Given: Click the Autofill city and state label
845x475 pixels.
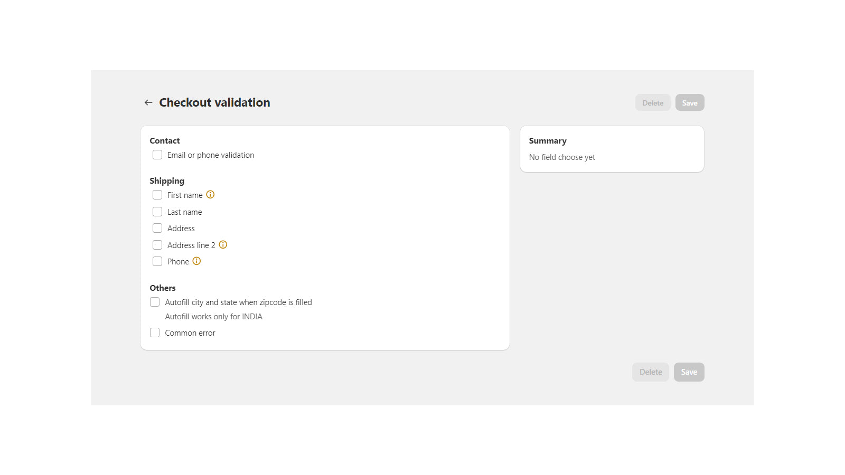Looking at the screenshot, I should (238, 302).
